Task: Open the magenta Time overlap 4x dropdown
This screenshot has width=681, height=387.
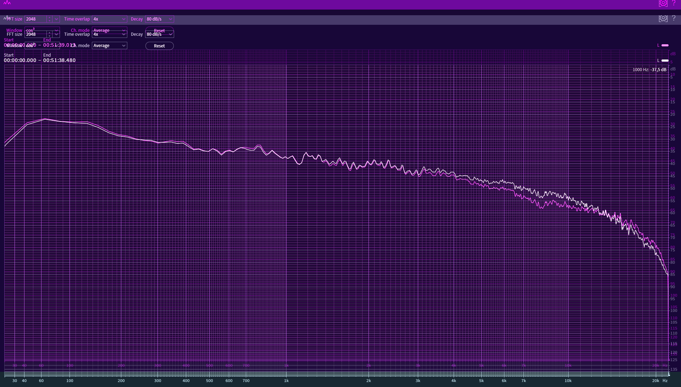Action: pyautogui.click(x=109, y=19)
